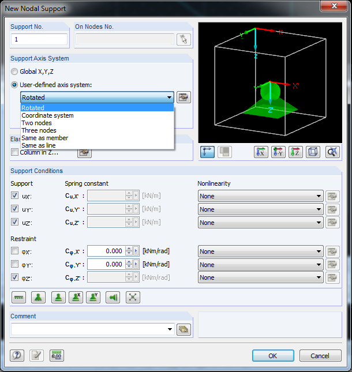The height and width of the screenshot is (372, 352).
Task: Choose Coordinate system from the list
Action: pyautogui.click(x=98, y=115)
